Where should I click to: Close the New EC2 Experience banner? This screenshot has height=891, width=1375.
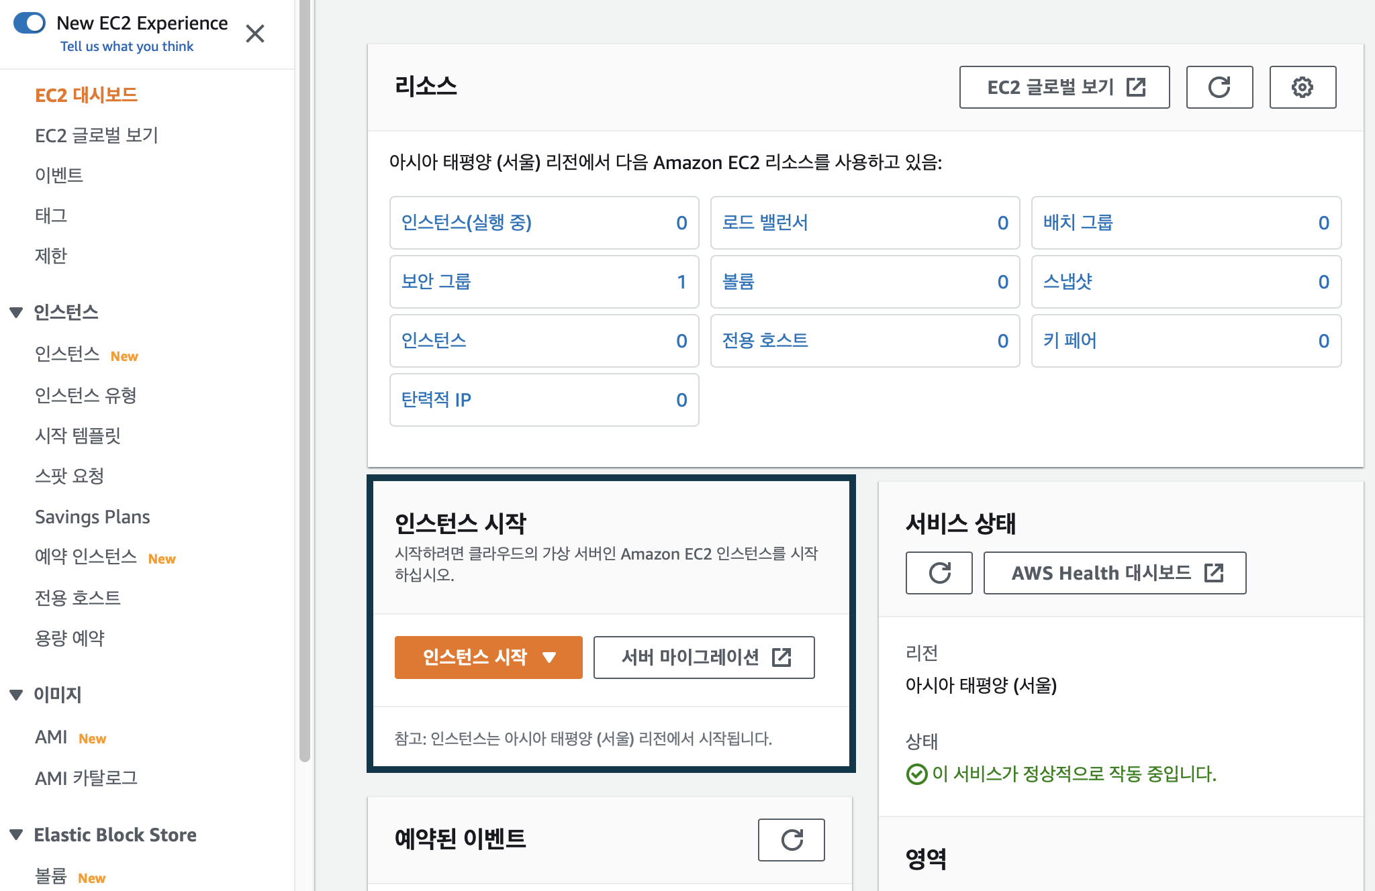(255, 33)
